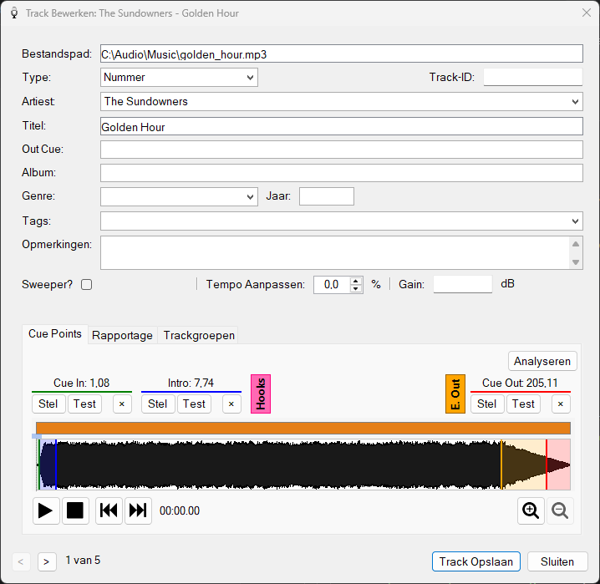Click the orange E. Out marker button

(x=455, y=394)
